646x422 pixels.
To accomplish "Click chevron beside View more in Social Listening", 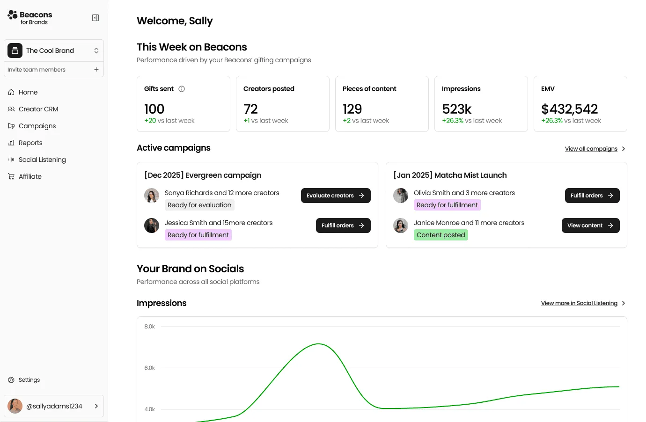I will (x=624, y=303).
